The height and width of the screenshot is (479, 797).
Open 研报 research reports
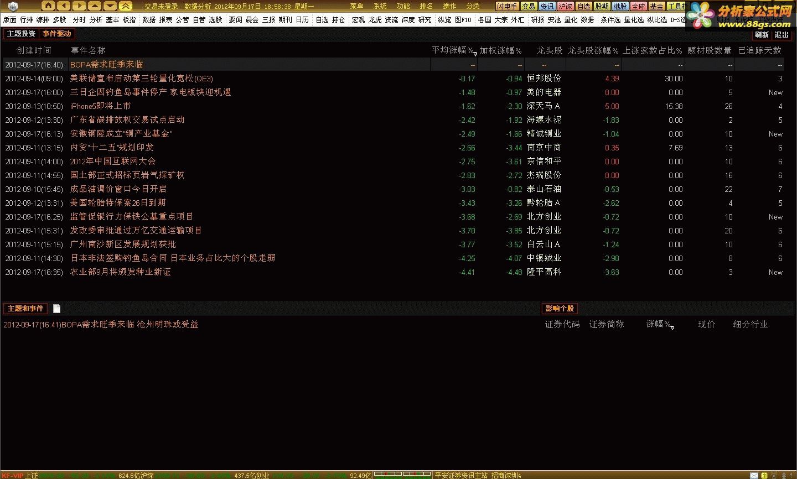[537, 20]
